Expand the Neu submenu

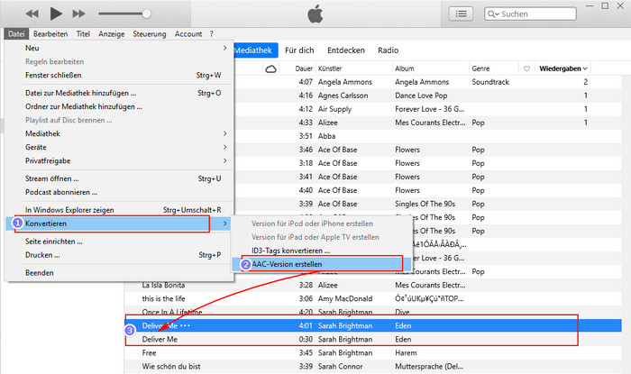[119, 48]
